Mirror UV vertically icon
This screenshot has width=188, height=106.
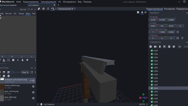(27, 60)
